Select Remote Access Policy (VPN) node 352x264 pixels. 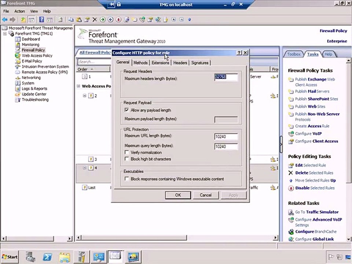click(45, 72)
